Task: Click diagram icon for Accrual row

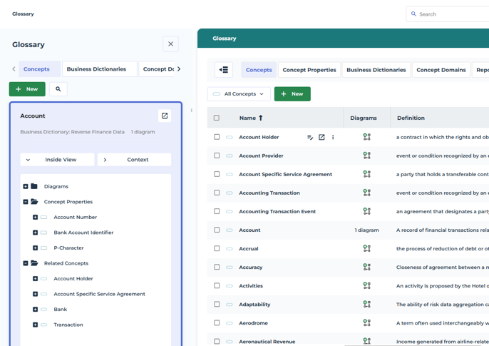Action: click(x=366, y=249)
